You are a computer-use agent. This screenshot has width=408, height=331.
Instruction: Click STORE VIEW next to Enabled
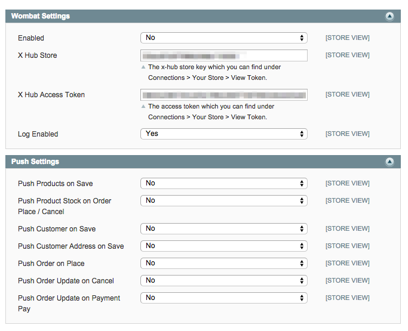click(x=348, y=38)
